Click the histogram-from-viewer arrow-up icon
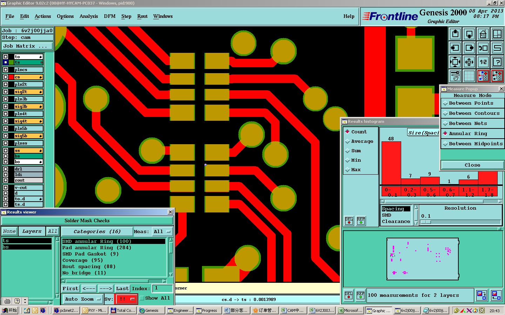 [496, 295]
